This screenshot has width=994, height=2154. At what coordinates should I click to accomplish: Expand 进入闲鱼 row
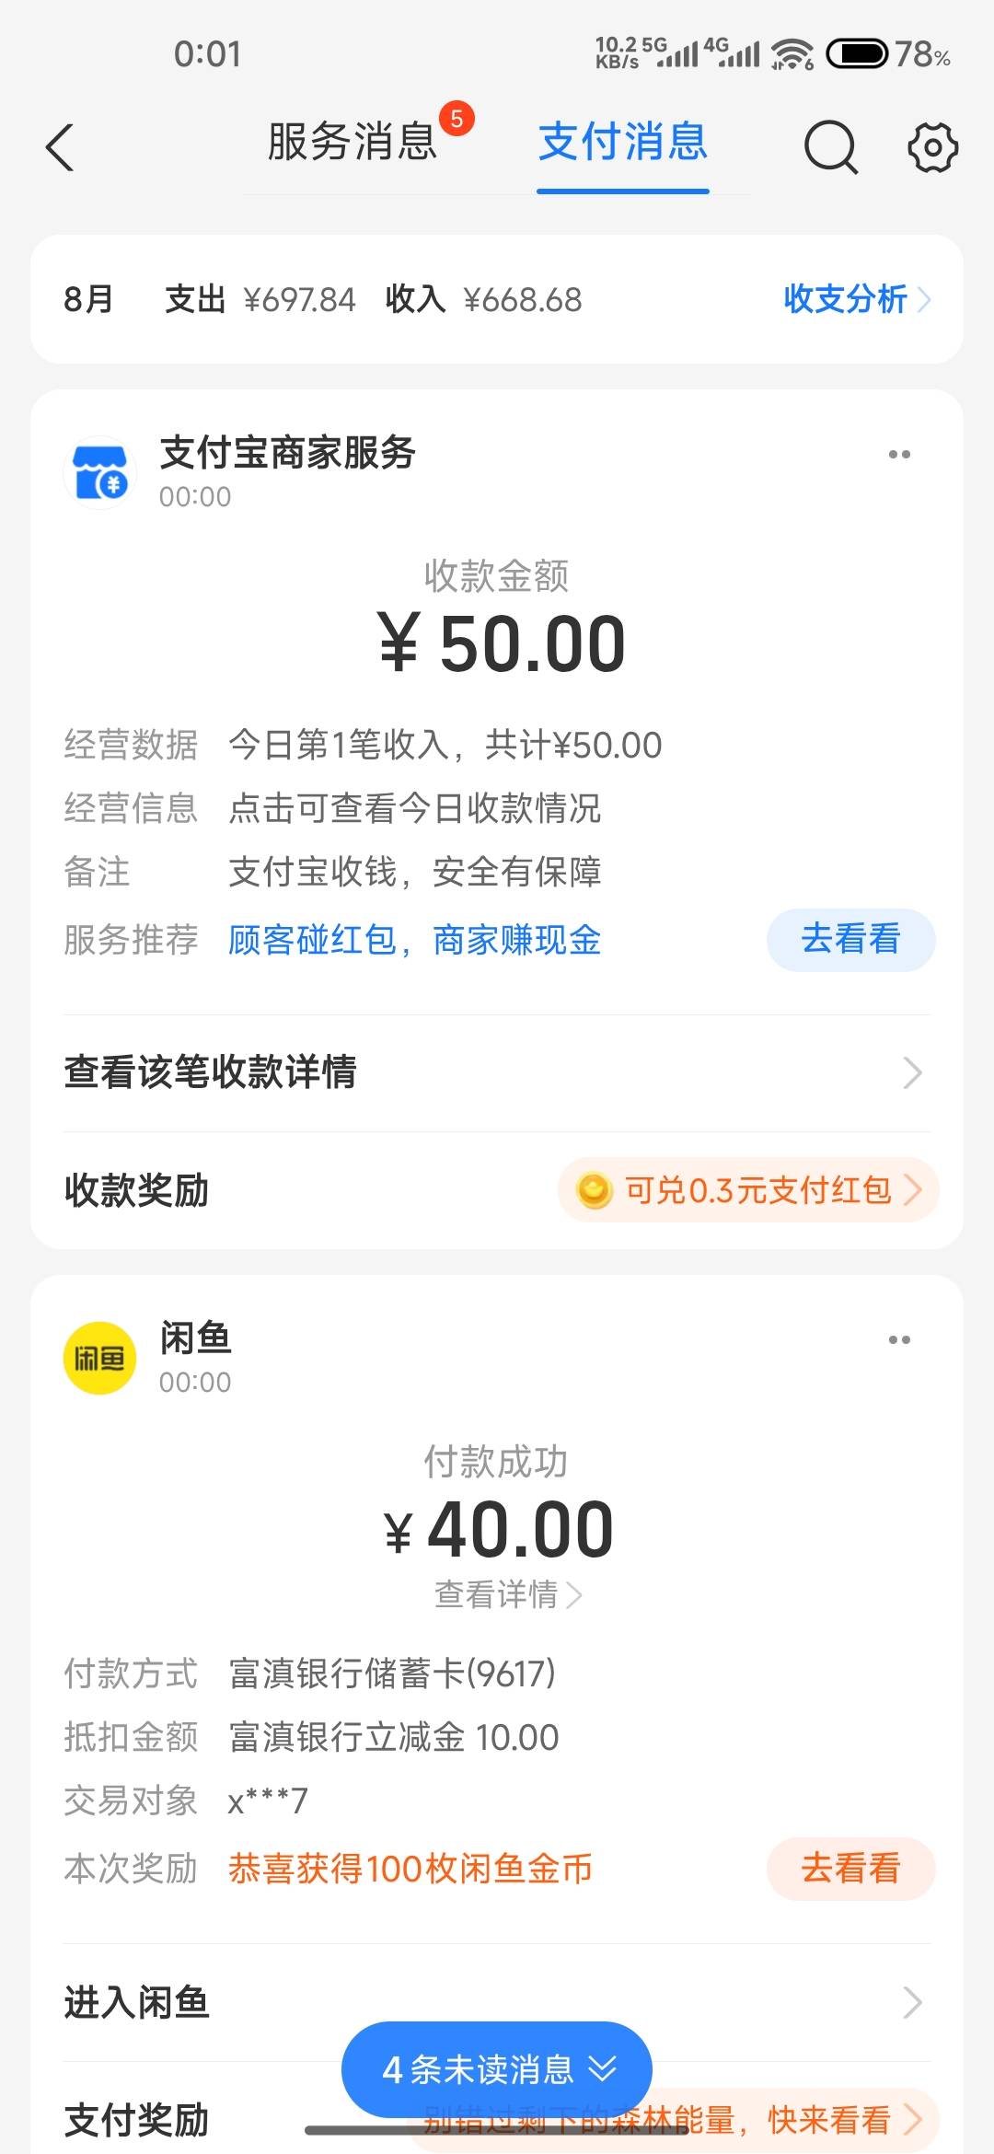(x=497, y=2002)
